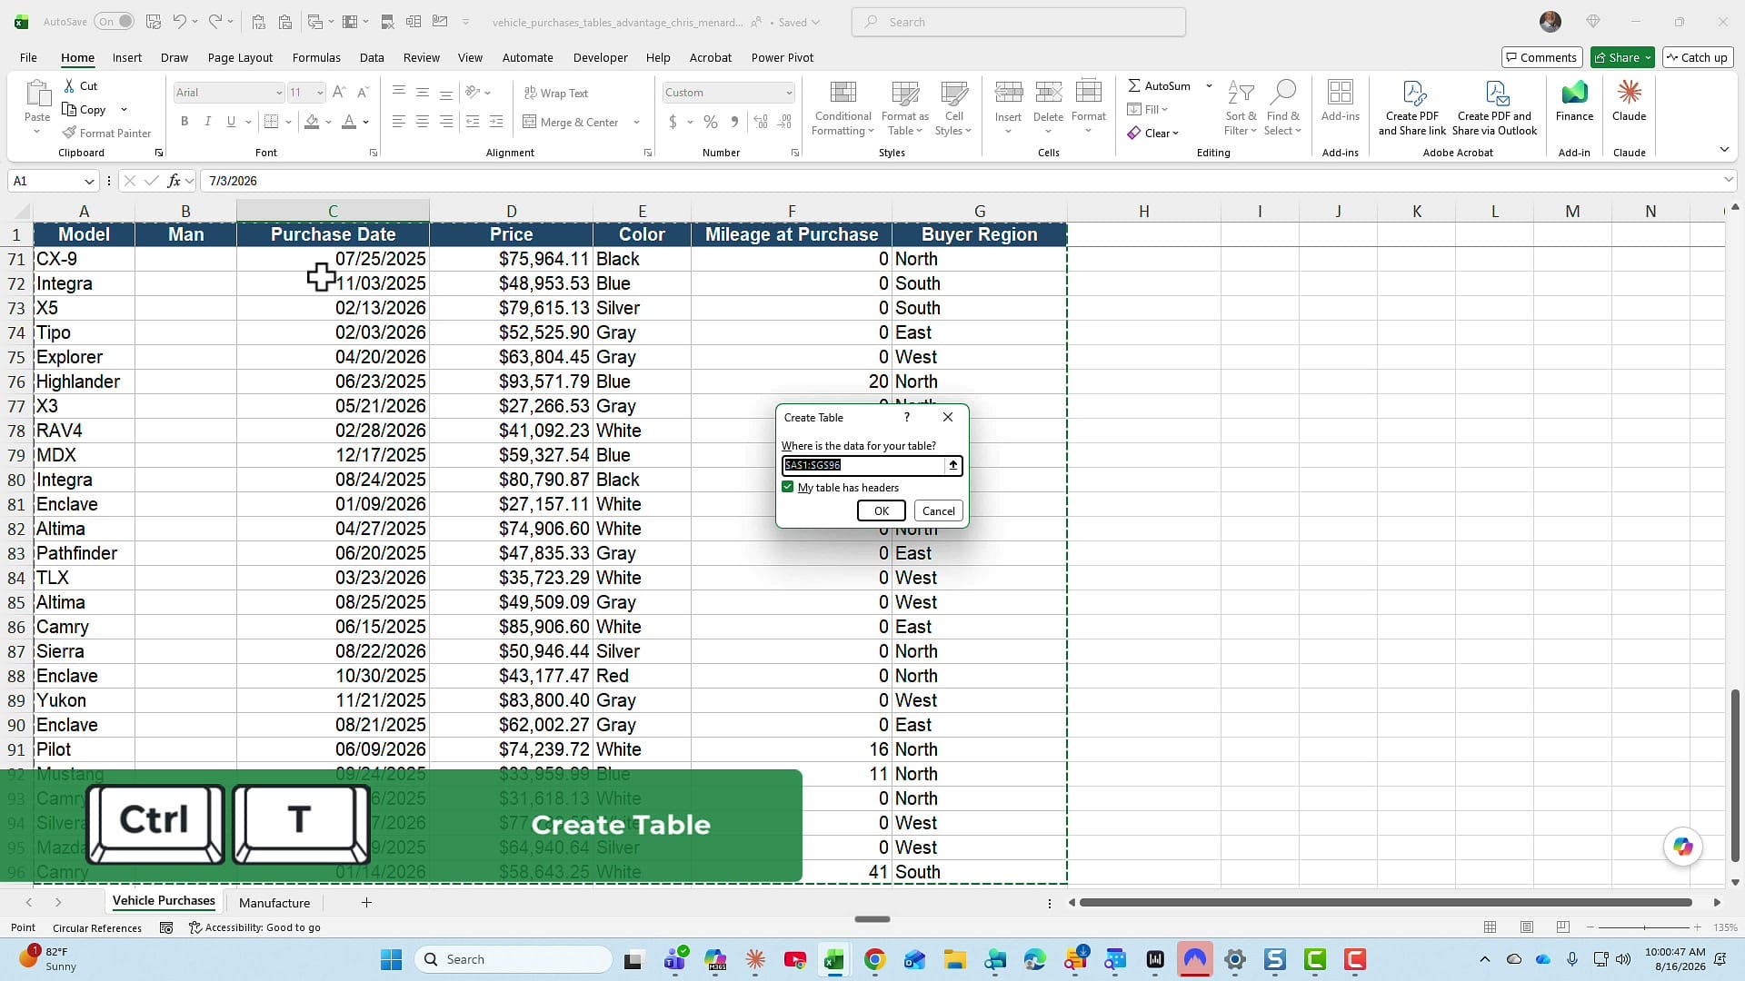Click the Copilot floating icon
Viewport: 1745px width, 981px height.
pyautogui.click(x=1683, y=847)
